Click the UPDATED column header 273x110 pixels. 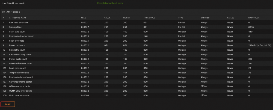[x=205, y=18]
